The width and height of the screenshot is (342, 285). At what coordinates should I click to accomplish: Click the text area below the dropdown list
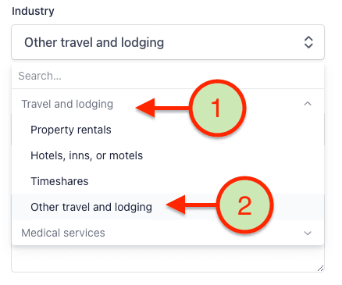click(x=168, y=259)
